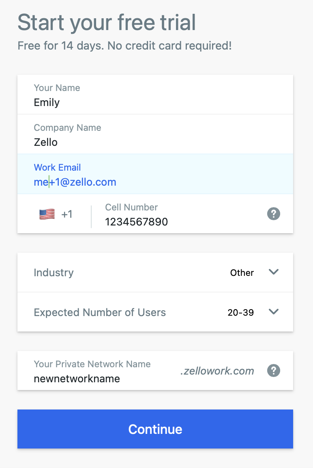The width and height of the screenshot is (313, 468).
Task: Expand the Expected Number of Users chevron
Action: pyautogui.click(x=273, y=312)
